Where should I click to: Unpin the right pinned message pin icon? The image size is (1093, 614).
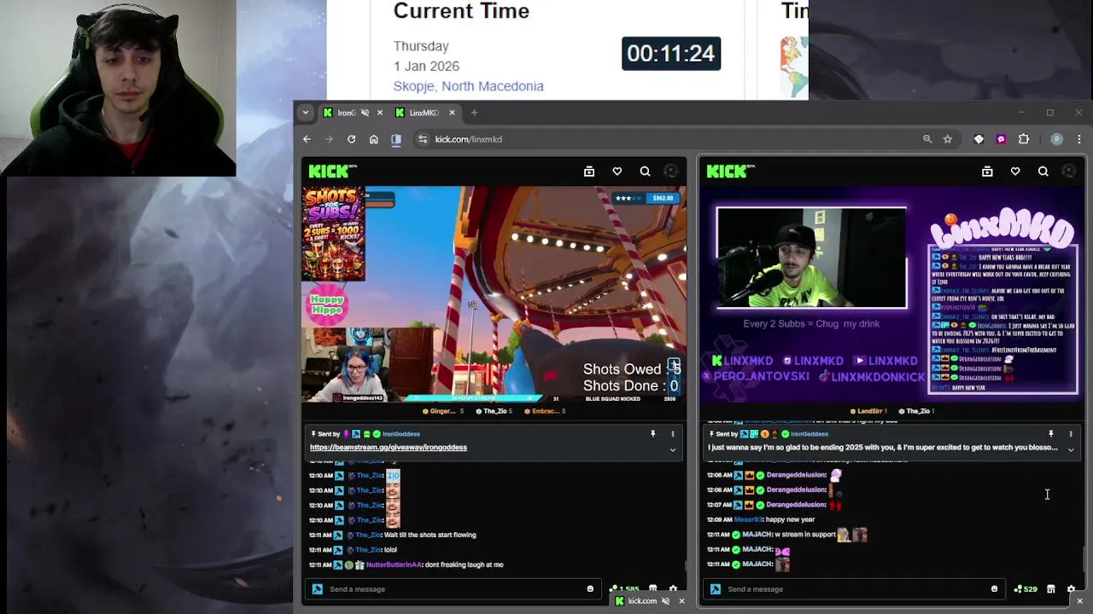click(1051, 434)
